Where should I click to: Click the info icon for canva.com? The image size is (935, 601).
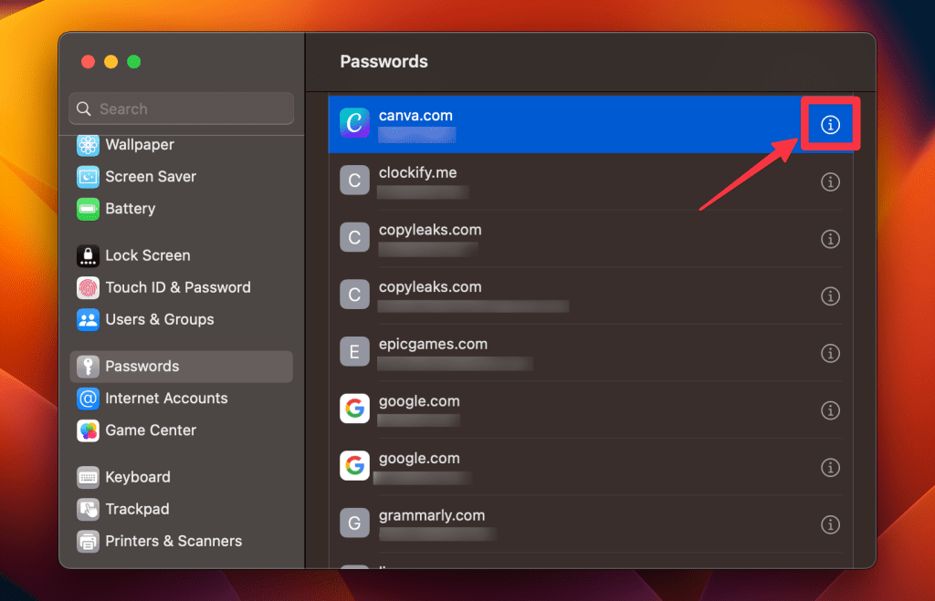point(830,125)
